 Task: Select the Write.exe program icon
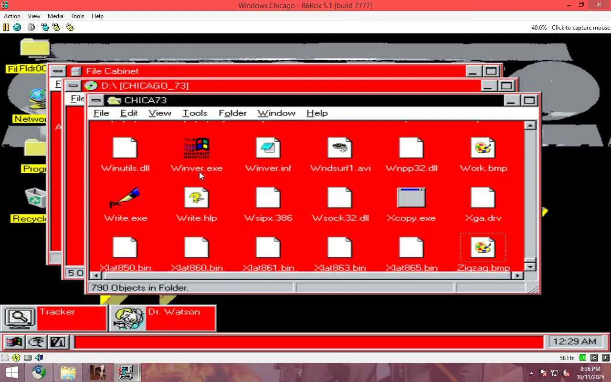click(x=125, y=198)
